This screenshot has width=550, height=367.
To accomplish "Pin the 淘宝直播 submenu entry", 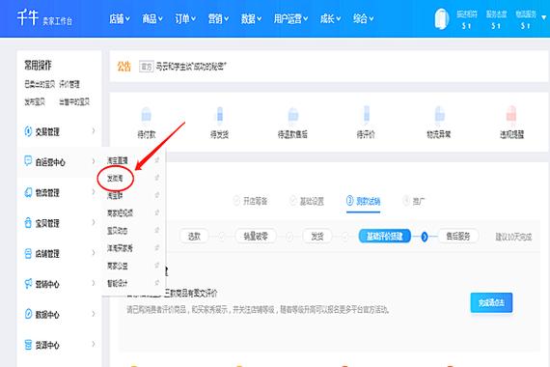I will 157,160.
